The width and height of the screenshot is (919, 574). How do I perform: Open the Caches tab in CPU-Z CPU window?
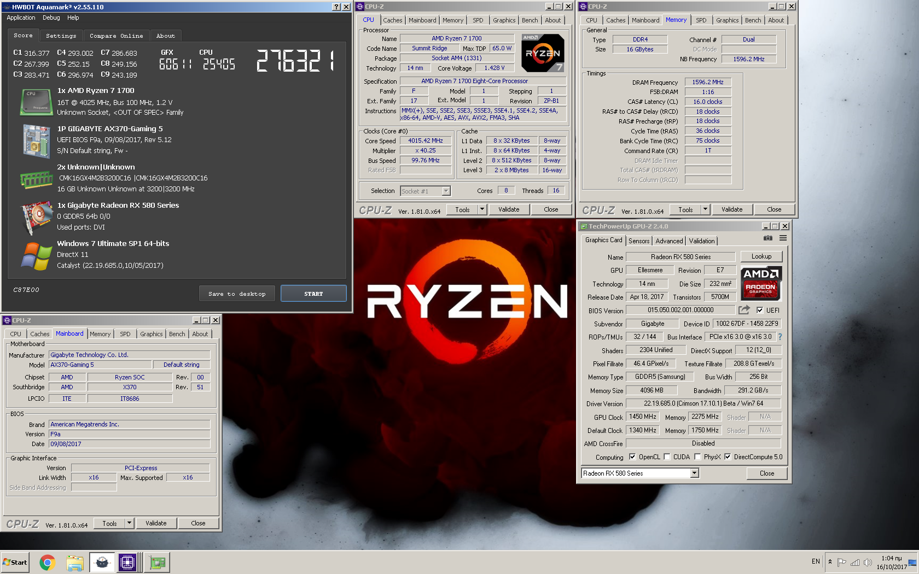(392, 20)
